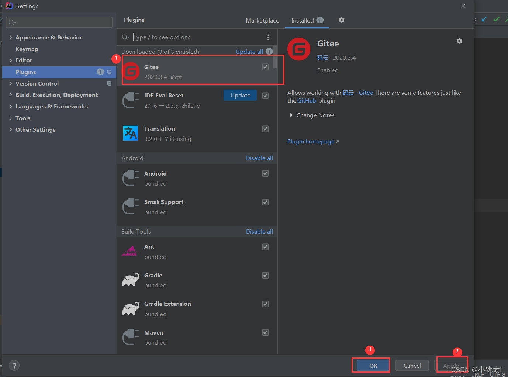The image size is (508, 377).
Task: Click Disable all for Android group
Action: (259, 158)
